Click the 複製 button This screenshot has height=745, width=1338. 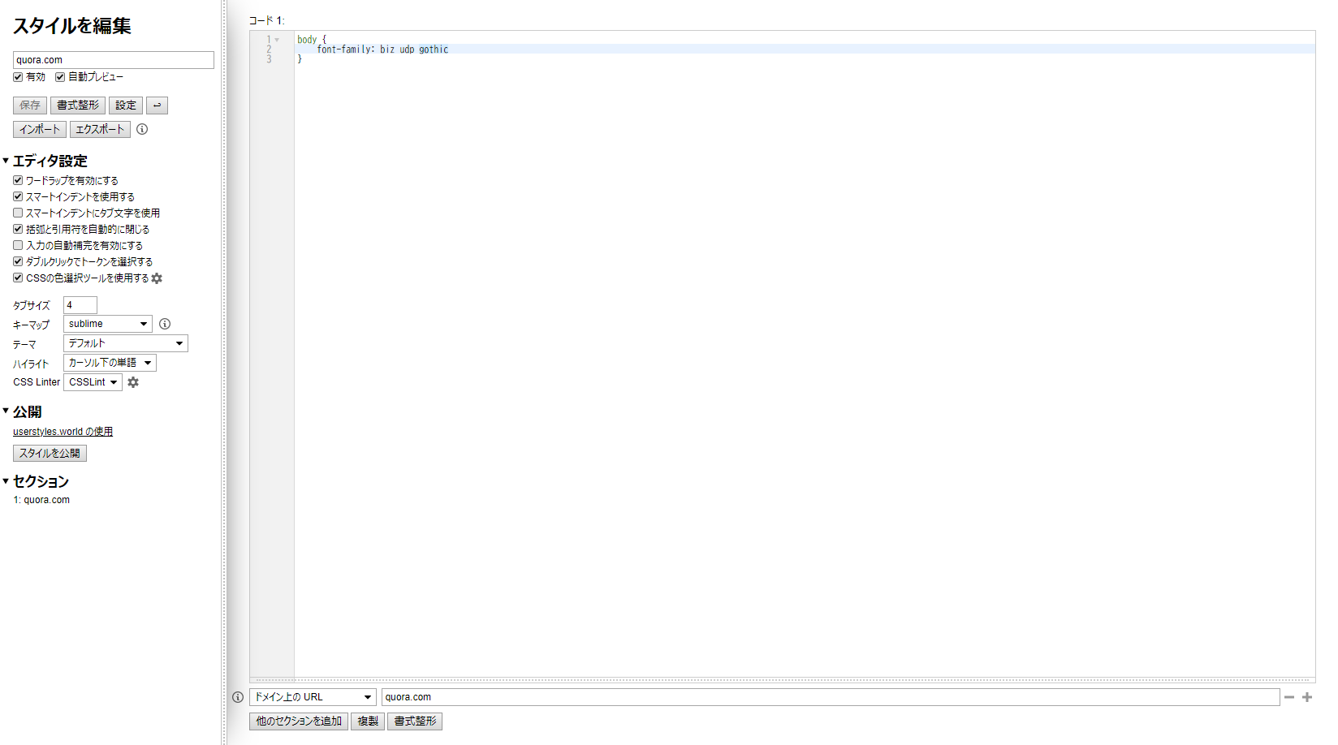point(368,721)
